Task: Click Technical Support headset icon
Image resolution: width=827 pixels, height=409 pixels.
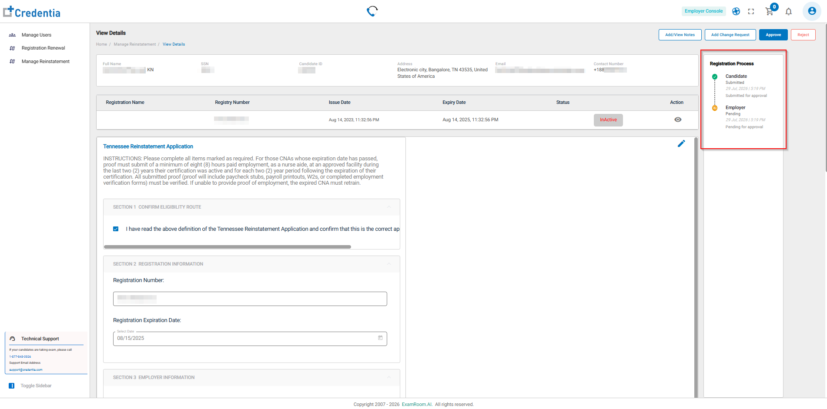Action: (13, 339)
